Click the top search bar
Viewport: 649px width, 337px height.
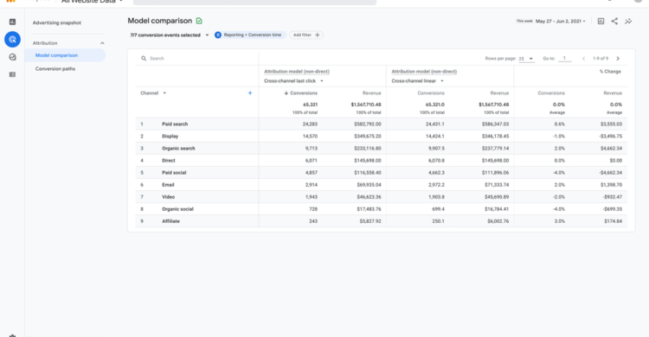point(254,2)
